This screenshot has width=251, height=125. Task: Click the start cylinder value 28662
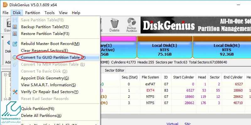pos(189,103)
